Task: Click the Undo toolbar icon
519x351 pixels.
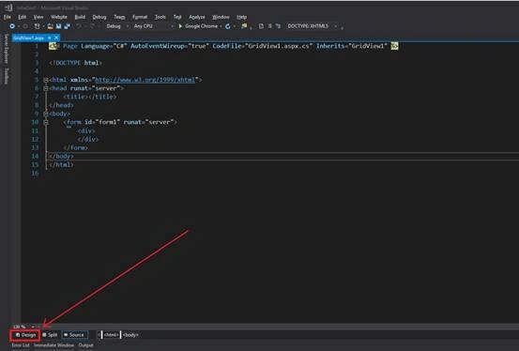Action: [79, 26]
